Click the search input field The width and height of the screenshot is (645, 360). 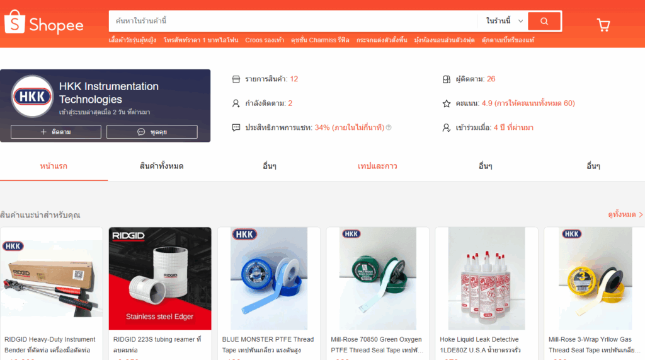tap(294, 21)
